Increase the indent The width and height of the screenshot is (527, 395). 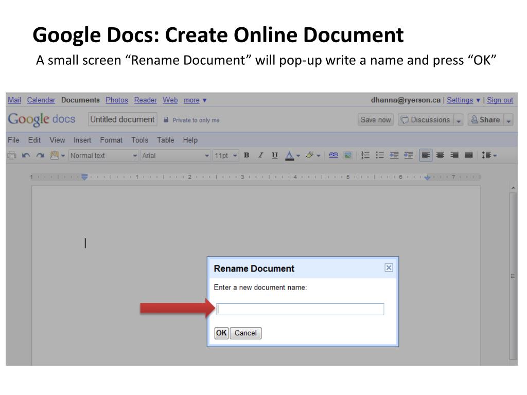[x=408, y=155]
